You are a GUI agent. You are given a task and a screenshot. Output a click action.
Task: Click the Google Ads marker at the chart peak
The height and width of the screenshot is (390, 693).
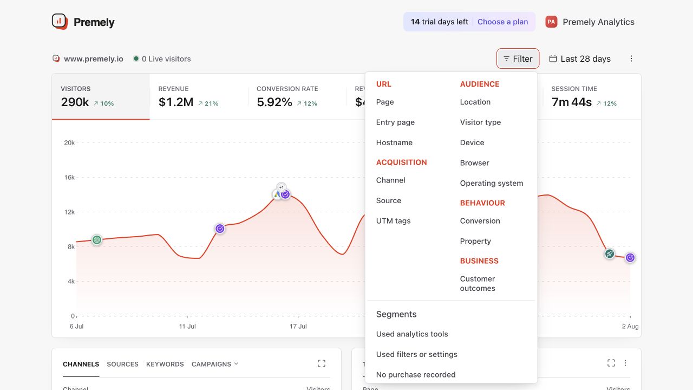coord(277,194)
